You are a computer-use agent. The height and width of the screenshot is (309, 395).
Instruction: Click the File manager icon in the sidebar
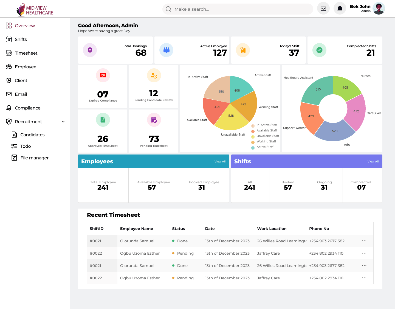coord(14,158)
